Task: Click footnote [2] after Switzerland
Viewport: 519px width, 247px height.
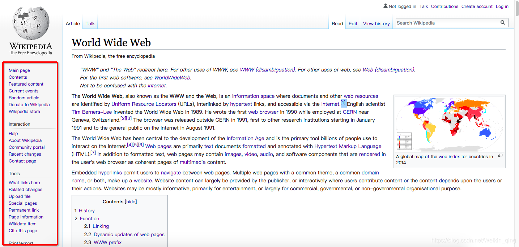Action: pos(123,118)
